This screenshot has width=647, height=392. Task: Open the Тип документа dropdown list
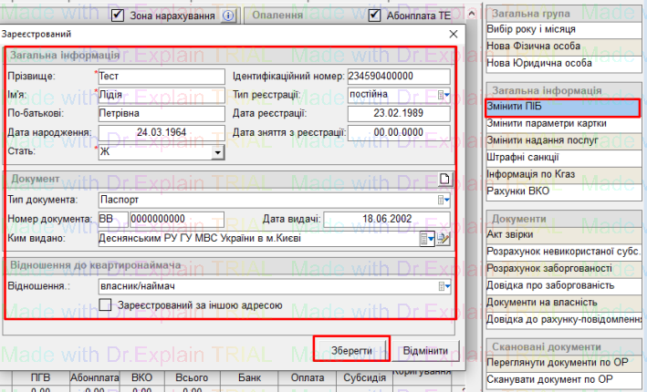(x=444, y=199)
